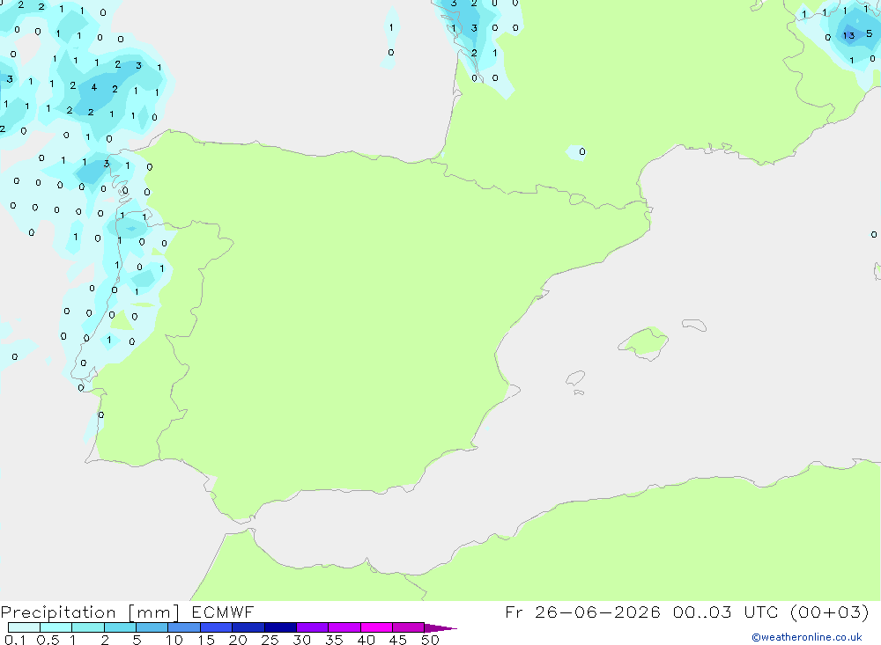Click the '25' legend scale label
881x645 pixels.
(270, 640)
